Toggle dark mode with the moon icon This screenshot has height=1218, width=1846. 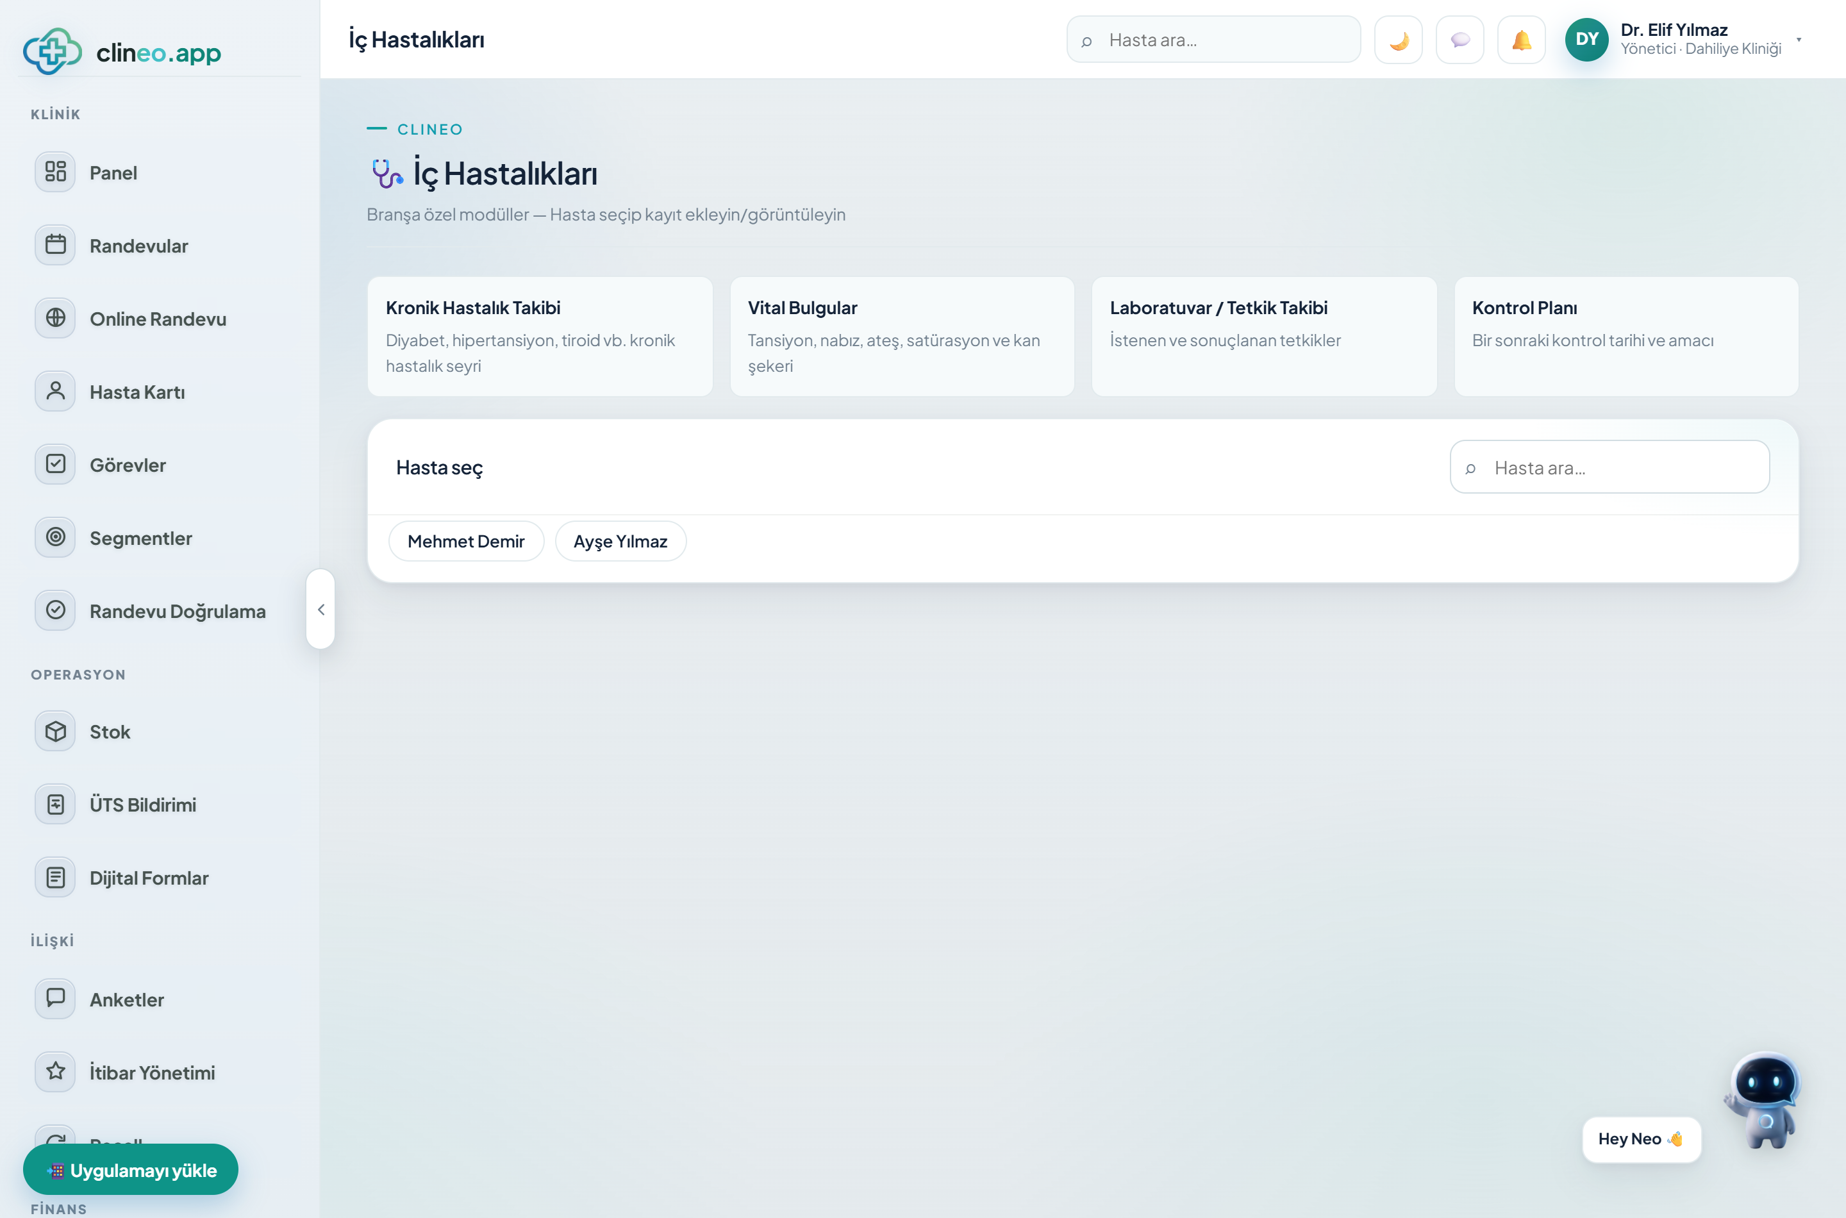1398,40
